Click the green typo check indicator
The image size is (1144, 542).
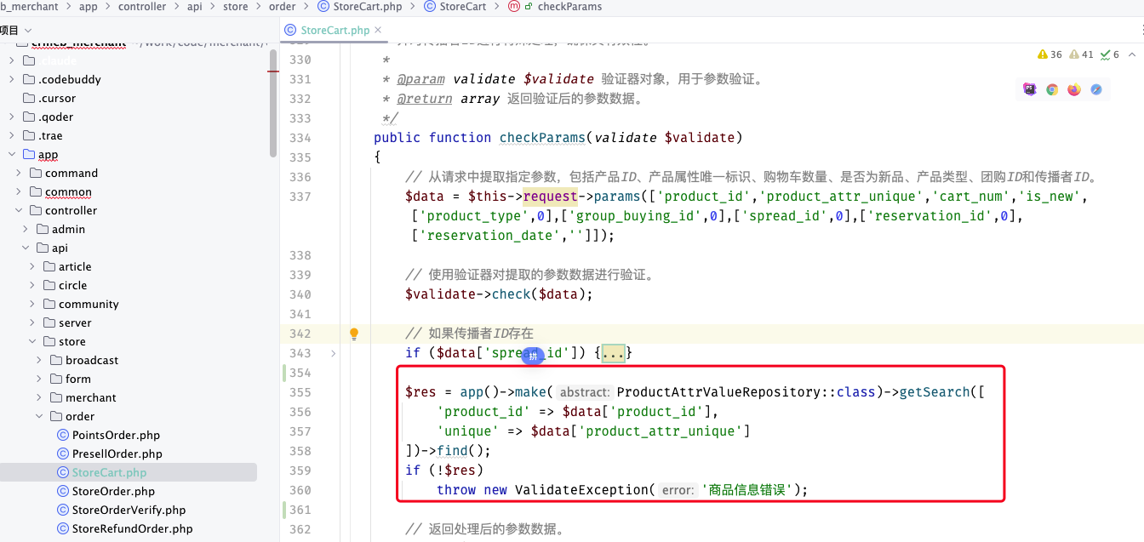pos(1110,54)
